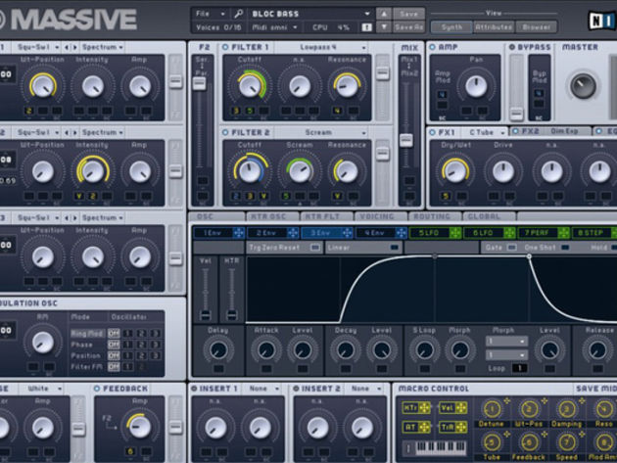
Task: Click the 6 LFO modulation drag handle
Action: tap(509, 233)
